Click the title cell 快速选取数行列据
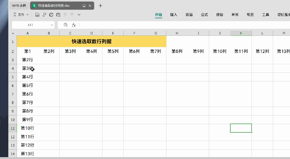The height and width of the screenshot is (159, 290). tap(92, 41)
